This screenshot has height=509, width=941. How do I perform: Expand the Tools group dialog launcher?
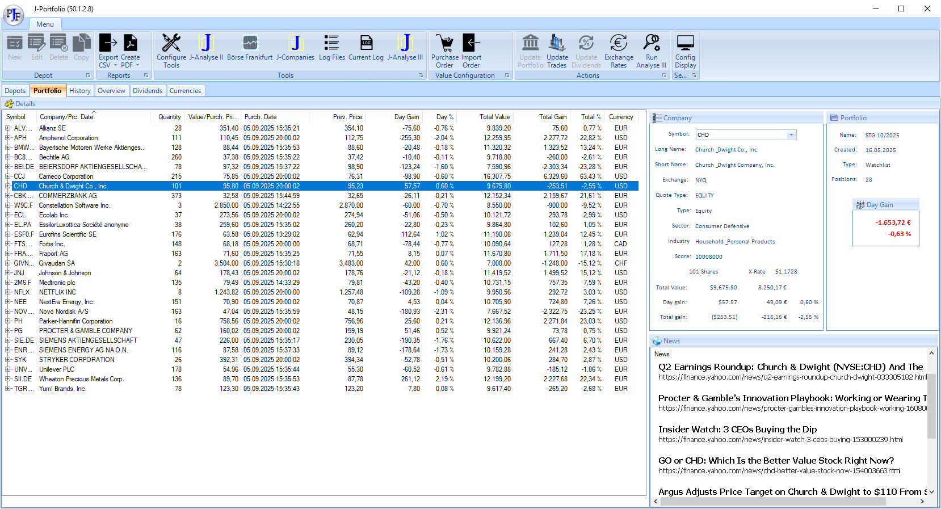click(x=421, y=75)
